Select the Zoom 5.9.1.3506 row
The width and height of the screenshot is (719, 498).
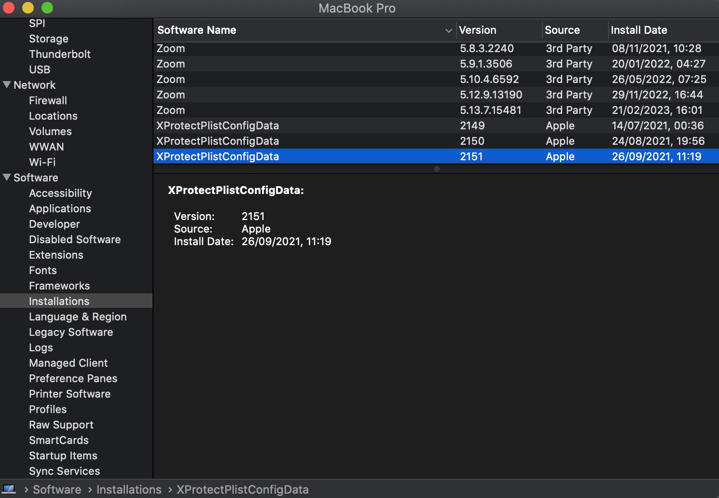pyautogui.click(x=436, y=64)
